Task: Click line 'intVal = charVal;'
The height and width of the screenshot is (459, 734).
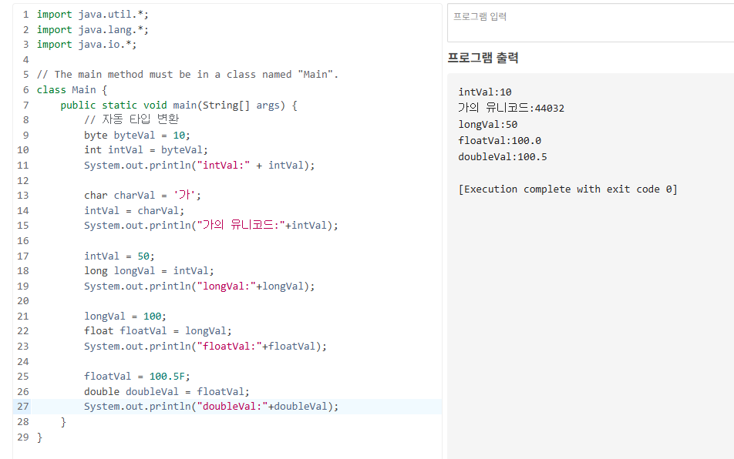Action: pos(134,211)
